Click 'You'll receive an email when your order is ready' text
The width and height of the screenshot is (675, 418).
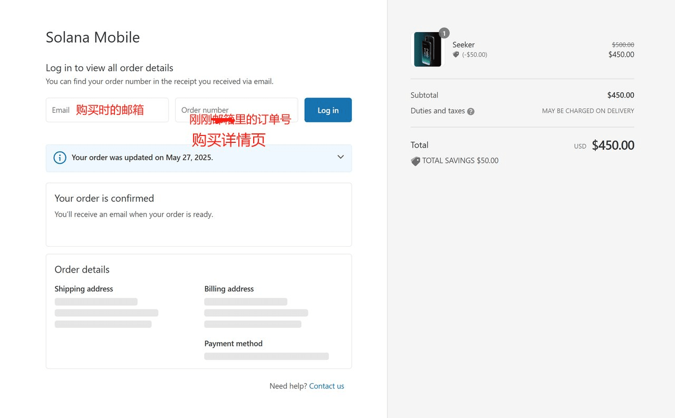point(134,215)
